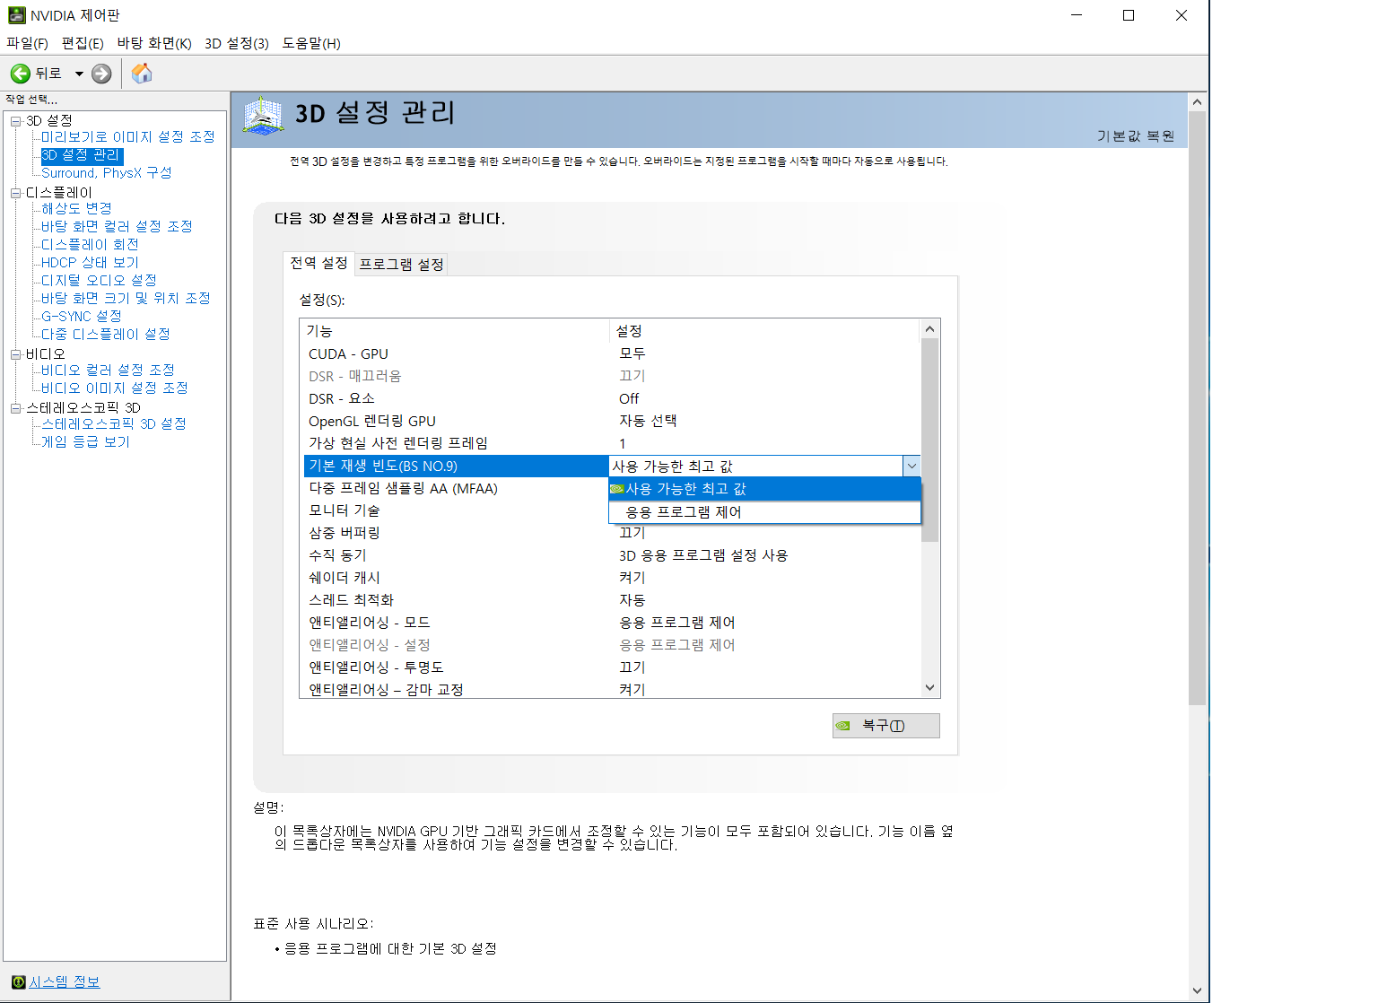
Task: Click the main page scroll-down arrow
Action: (1197, 990)
